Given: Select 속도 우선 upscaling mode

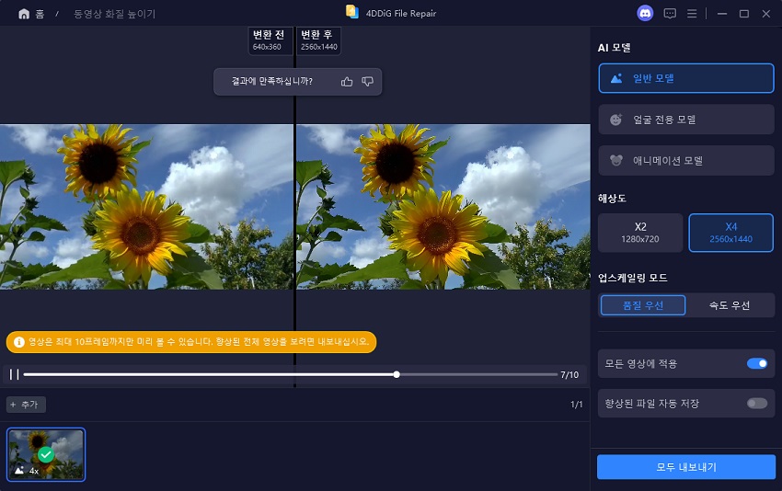Looking at the screenshot, I should (730, 305).
